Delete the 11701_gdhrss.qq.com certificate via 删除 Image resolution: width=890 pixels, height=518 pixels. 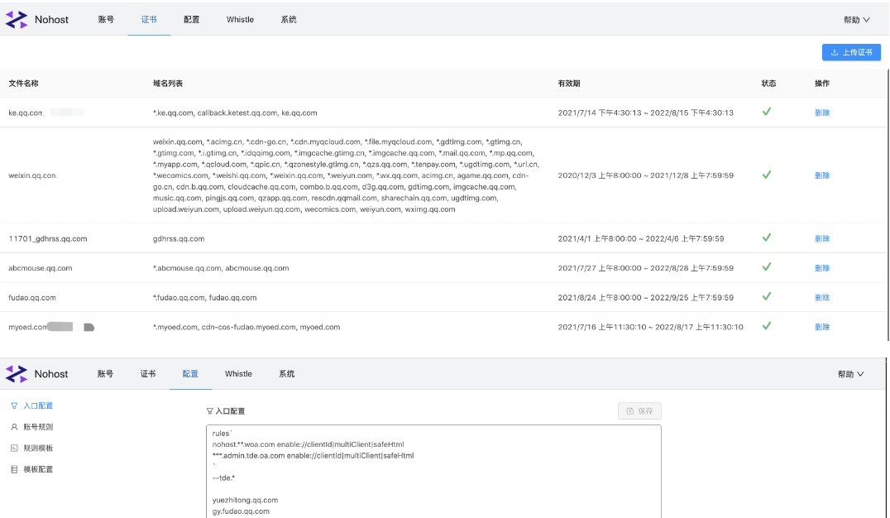coord(822,238)
